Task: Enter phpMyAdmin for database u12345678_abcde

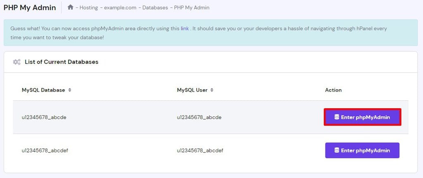Action: point(362,117)
